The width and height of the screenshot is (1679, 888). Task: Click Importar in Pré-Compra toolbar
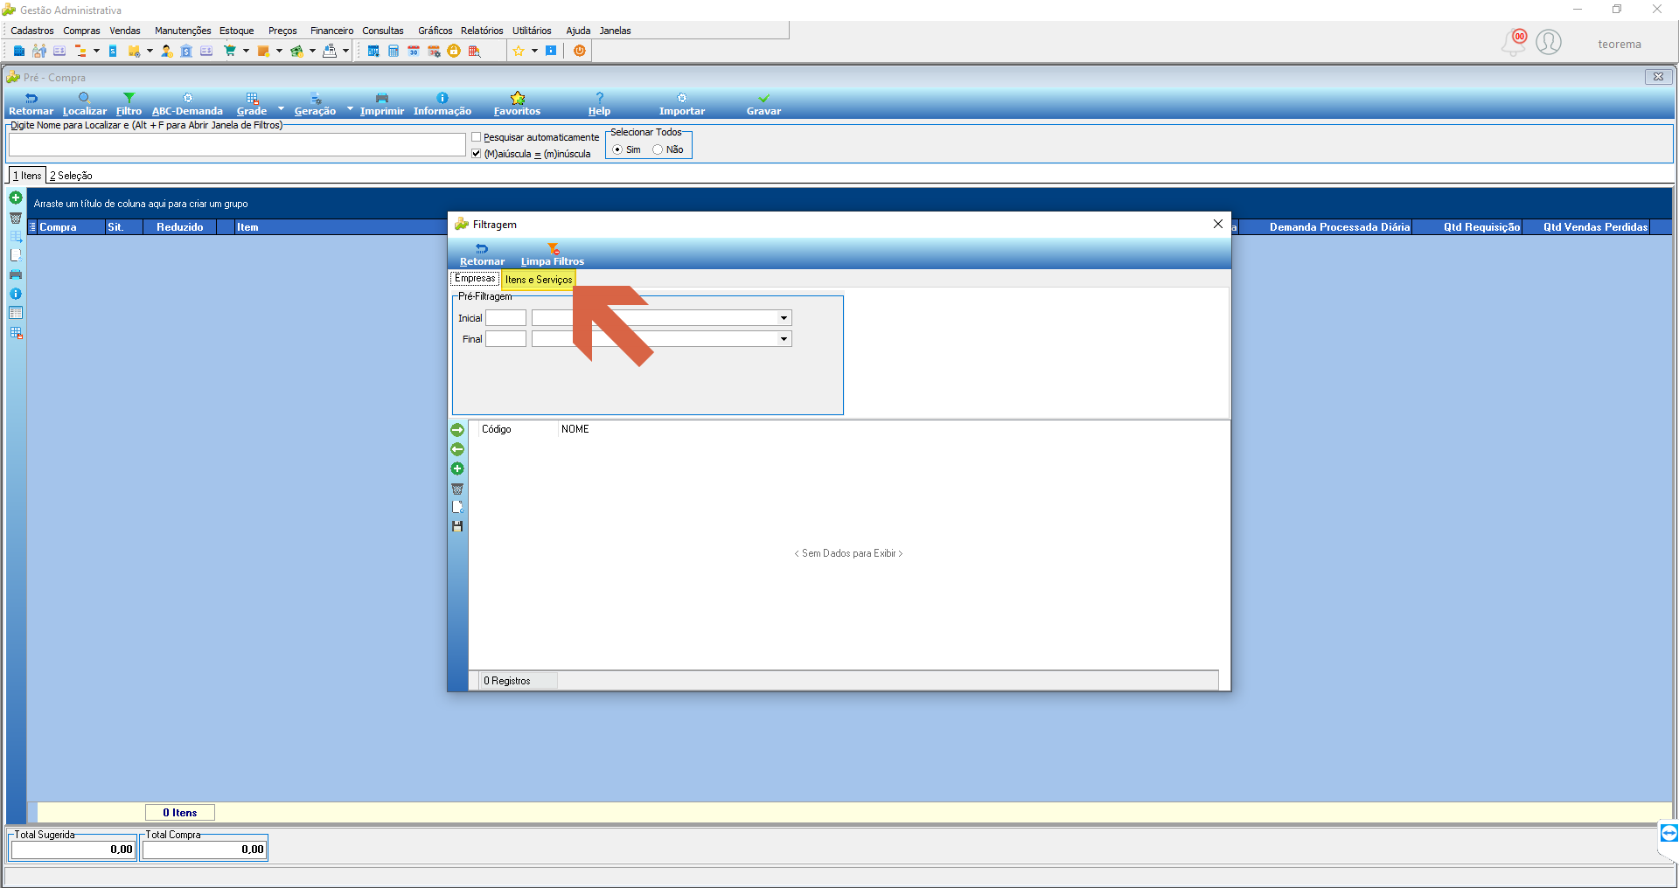pos(682,104)
